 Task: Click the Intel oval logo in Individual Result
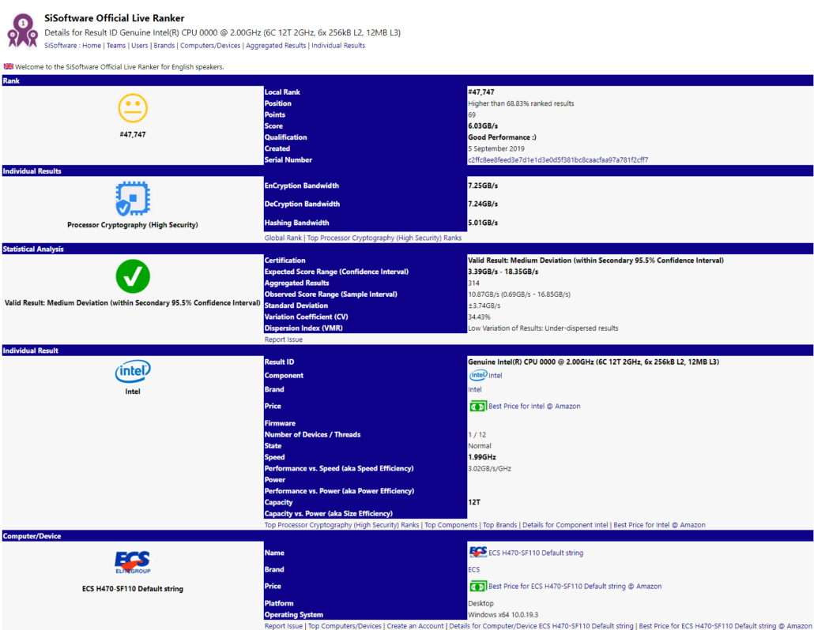132,371
